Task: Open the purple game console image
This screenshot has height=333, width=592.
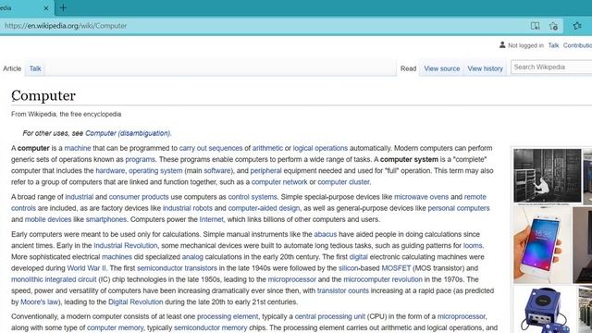Action: pos(544,310)
